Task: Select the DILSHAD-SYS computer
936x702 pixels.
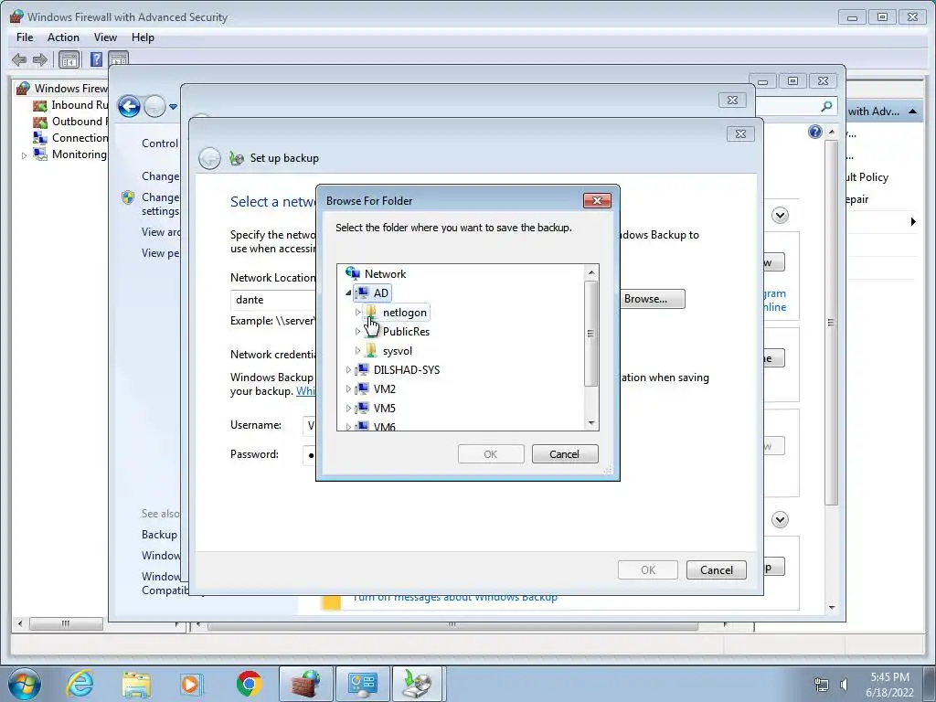Action: (x=407, y=369)
